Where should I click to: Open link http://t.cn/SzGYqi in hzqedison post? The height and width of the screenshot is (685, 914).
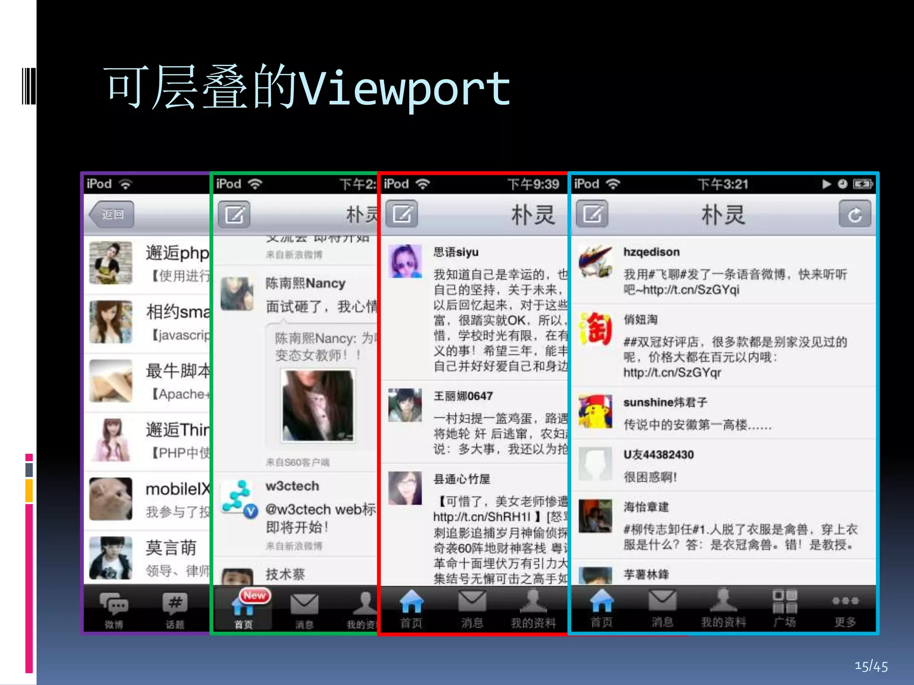691,290
